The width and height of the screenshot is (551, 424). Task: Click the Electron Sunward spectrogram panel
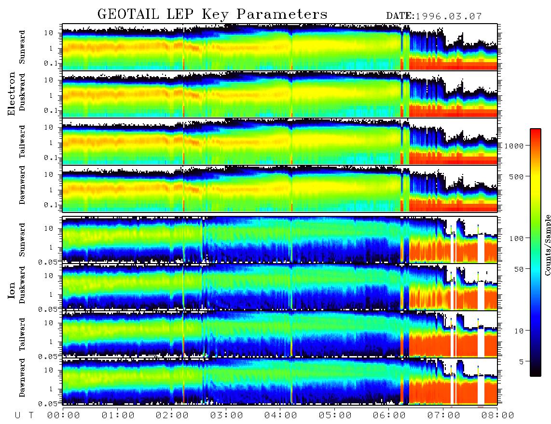tap(280, 47)
